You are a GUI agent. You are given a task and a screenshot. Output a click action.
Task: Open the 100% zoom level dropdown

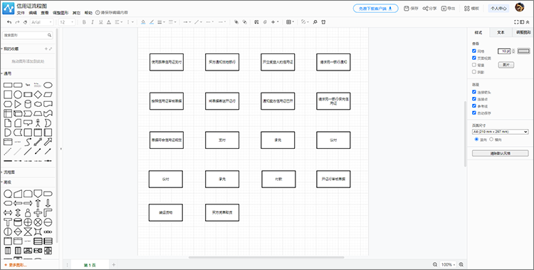click(x=448, y=264)
